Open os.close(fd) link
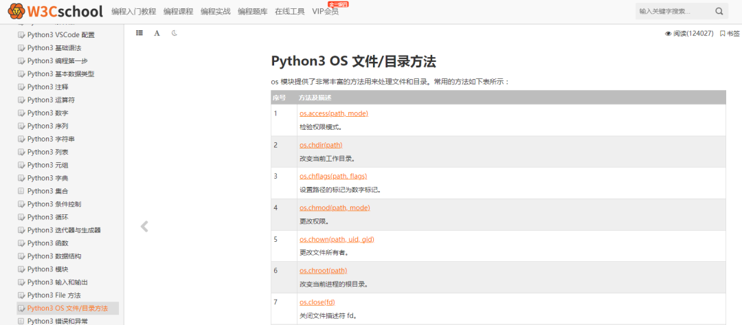Viewport: 742px width, 325px height. (317, 302)
